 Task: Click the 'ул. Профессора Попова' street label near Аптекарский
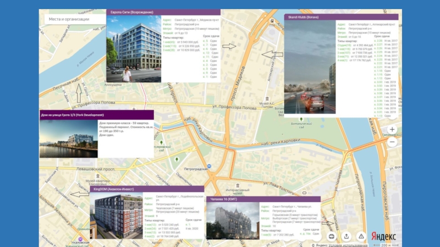click(234, 107)
